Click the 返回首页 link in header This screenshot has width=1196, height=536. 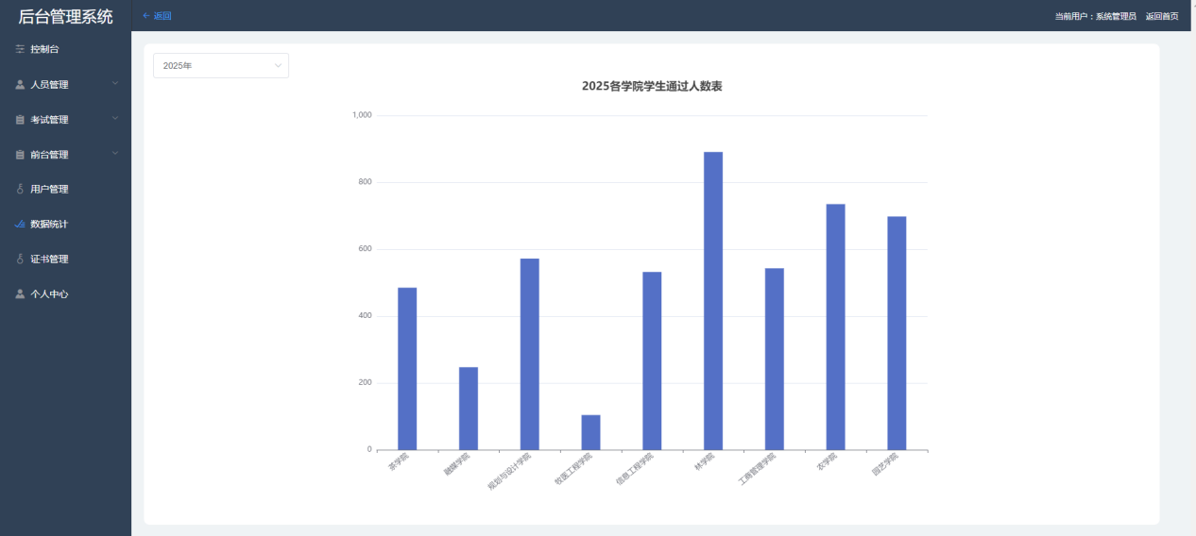click(1161, 16)
